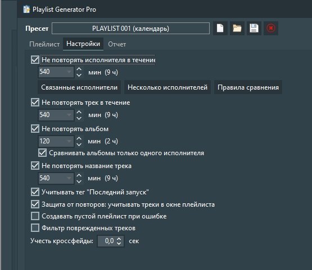Enable 'Фильтр поврежденных треков' checkbox
312x270 pixels.
[35, 228]
